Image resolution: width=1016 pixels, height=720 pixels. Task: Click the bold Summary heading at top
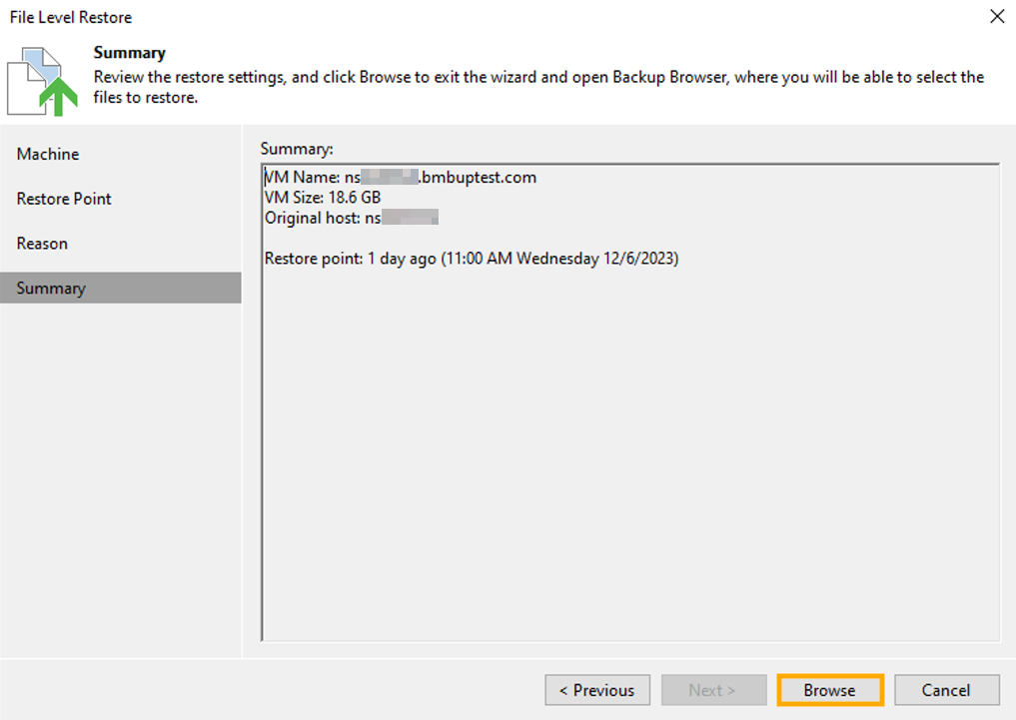[129, 53]
